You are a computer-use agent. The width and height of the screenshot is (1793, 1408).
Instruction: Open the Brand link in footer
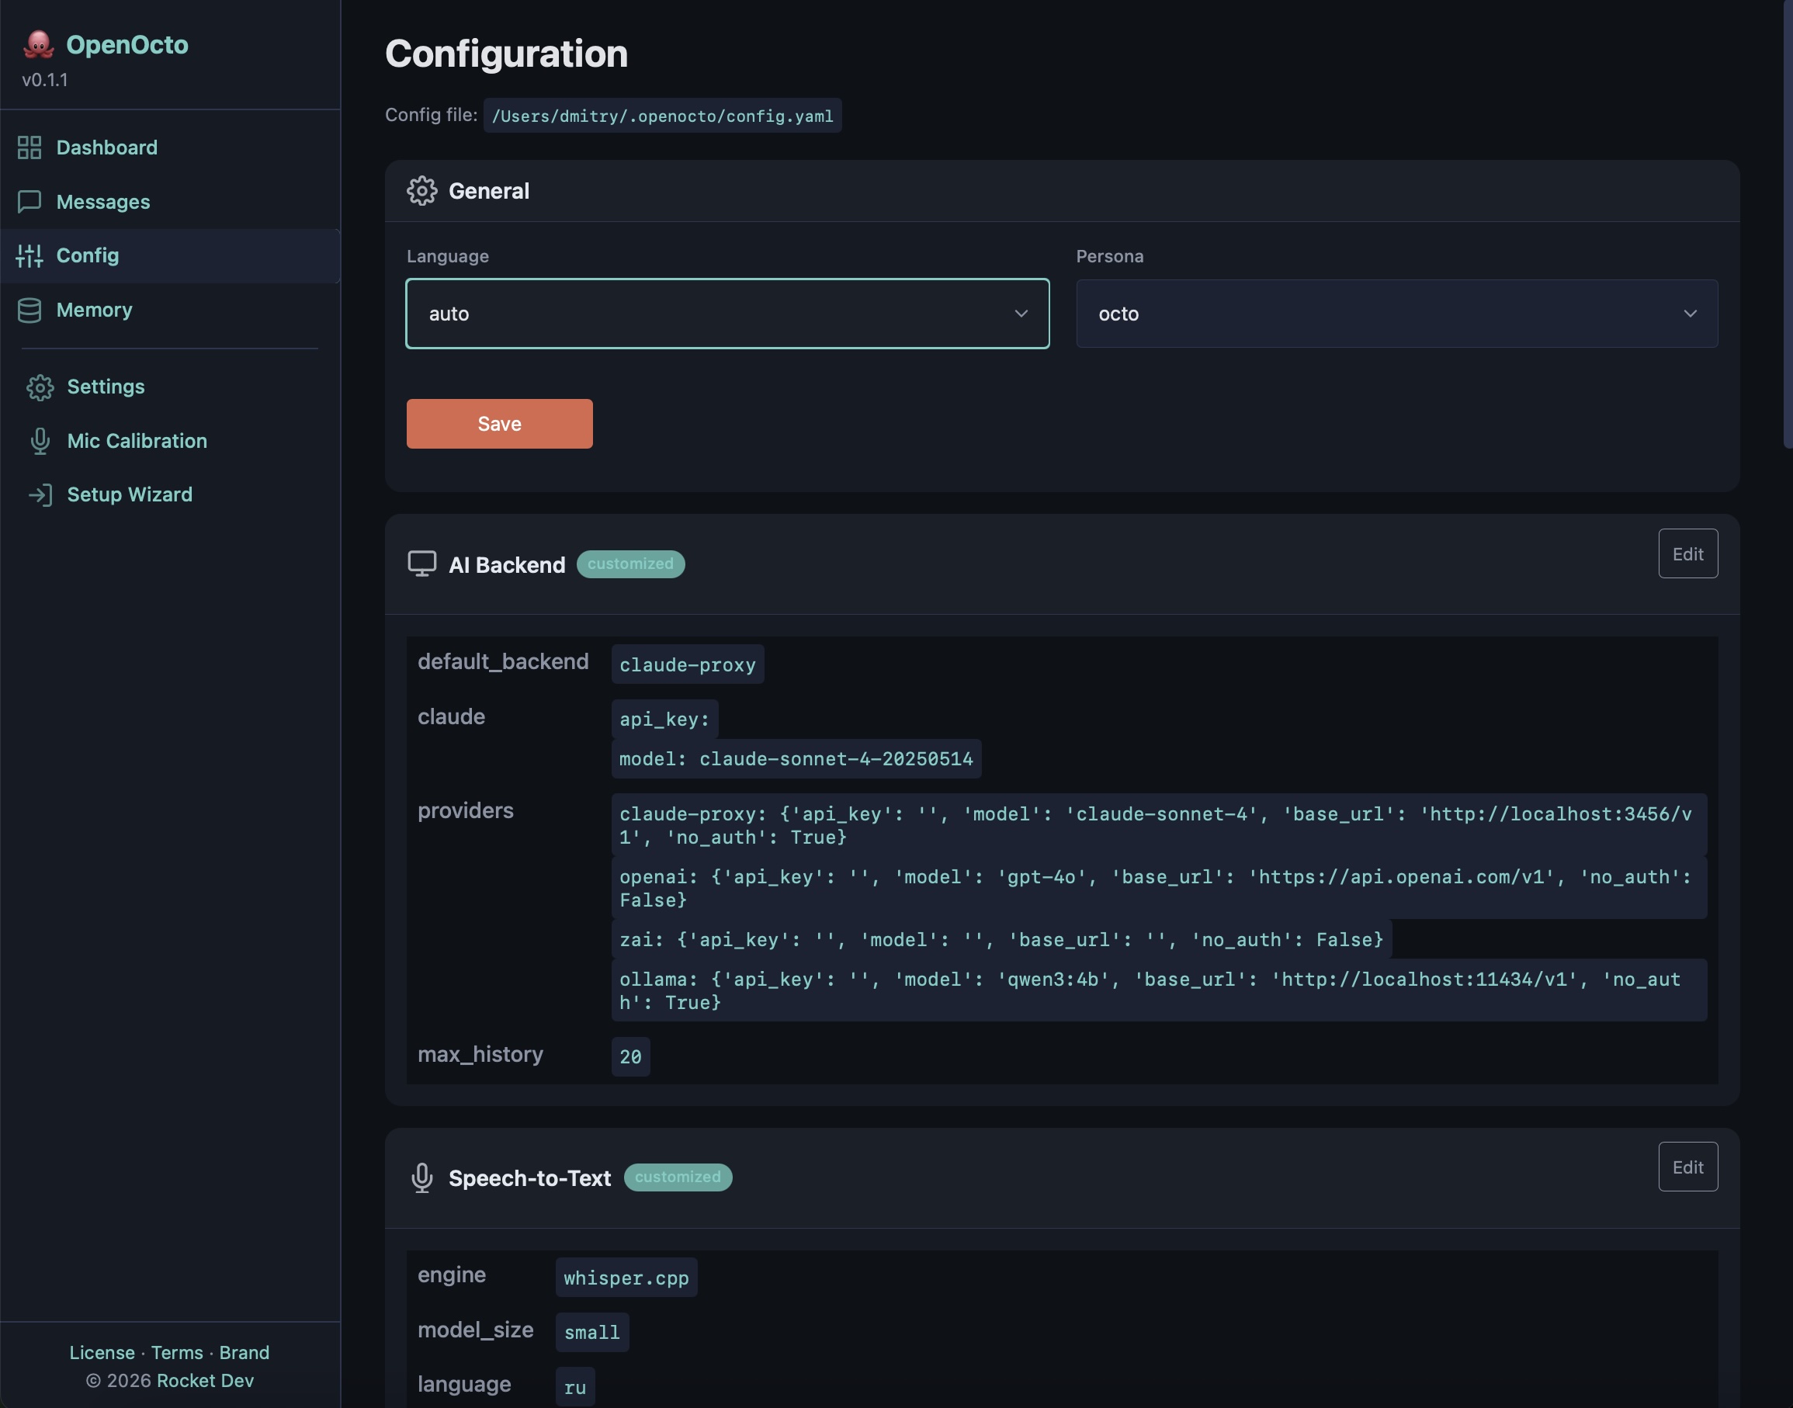(x=244, y=1353)
